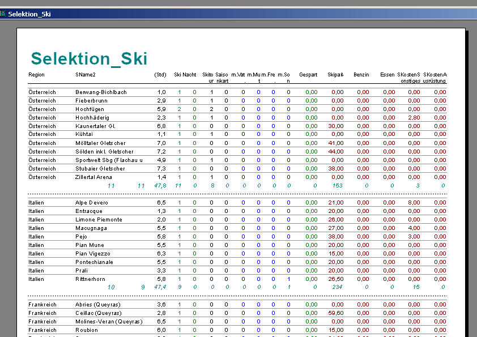Click the Region column header
This screenshot has height=337, width=477.
36,75
